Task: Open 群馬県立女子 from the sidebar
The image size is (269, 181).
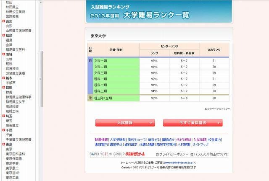Action: tap(17, 102)
